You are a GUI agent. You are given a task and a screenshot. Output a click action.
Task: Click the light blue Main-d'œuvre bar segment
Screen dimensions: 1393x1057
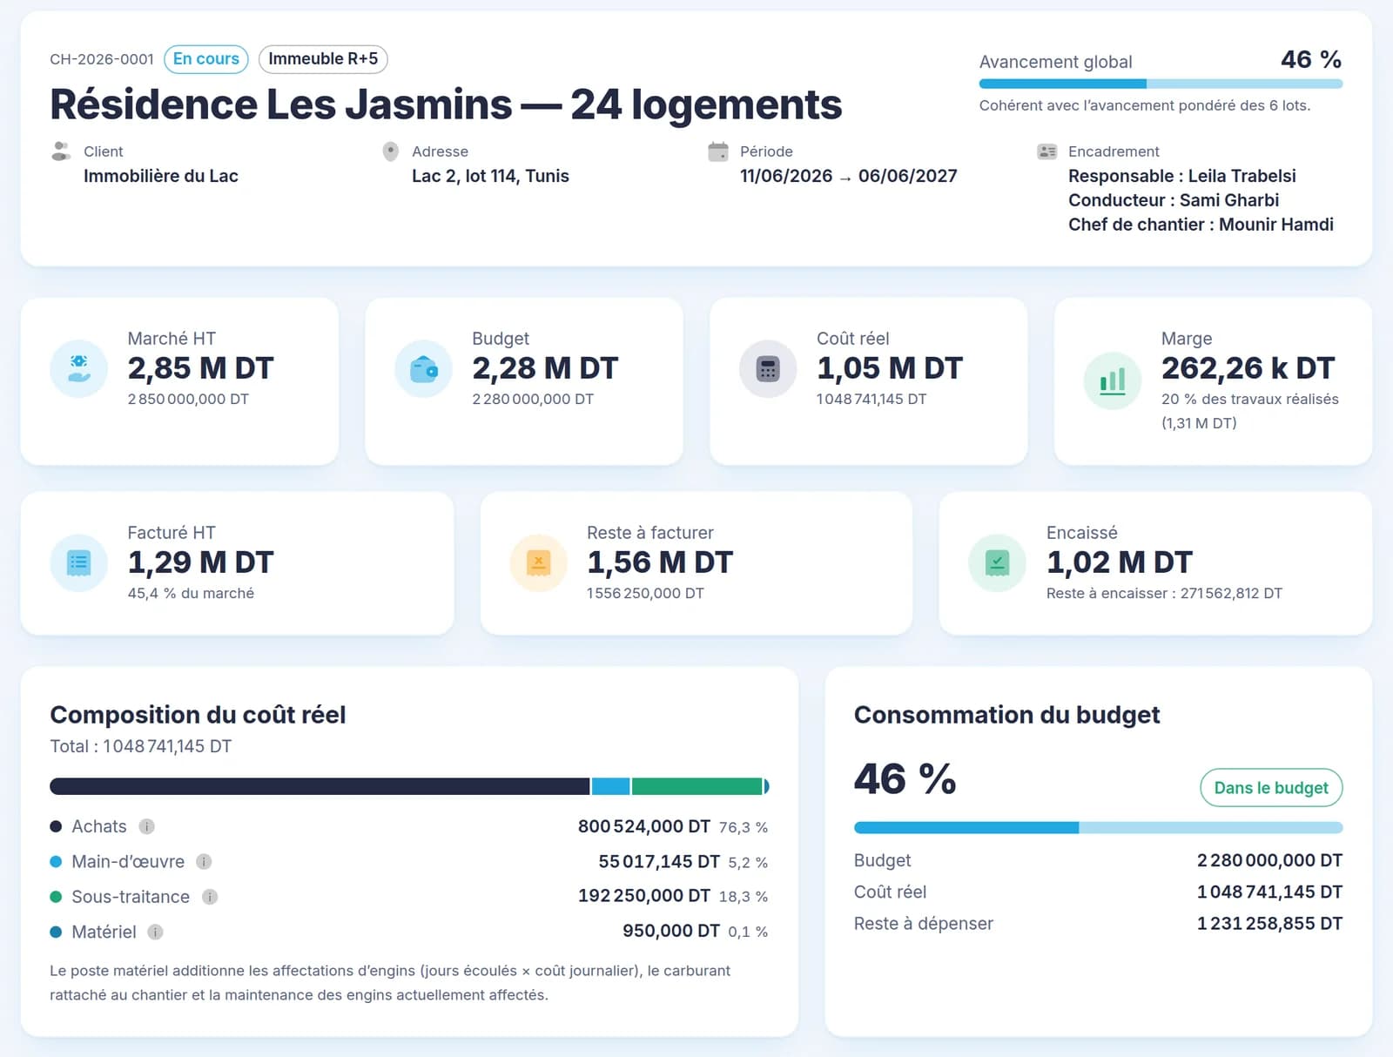610,786
